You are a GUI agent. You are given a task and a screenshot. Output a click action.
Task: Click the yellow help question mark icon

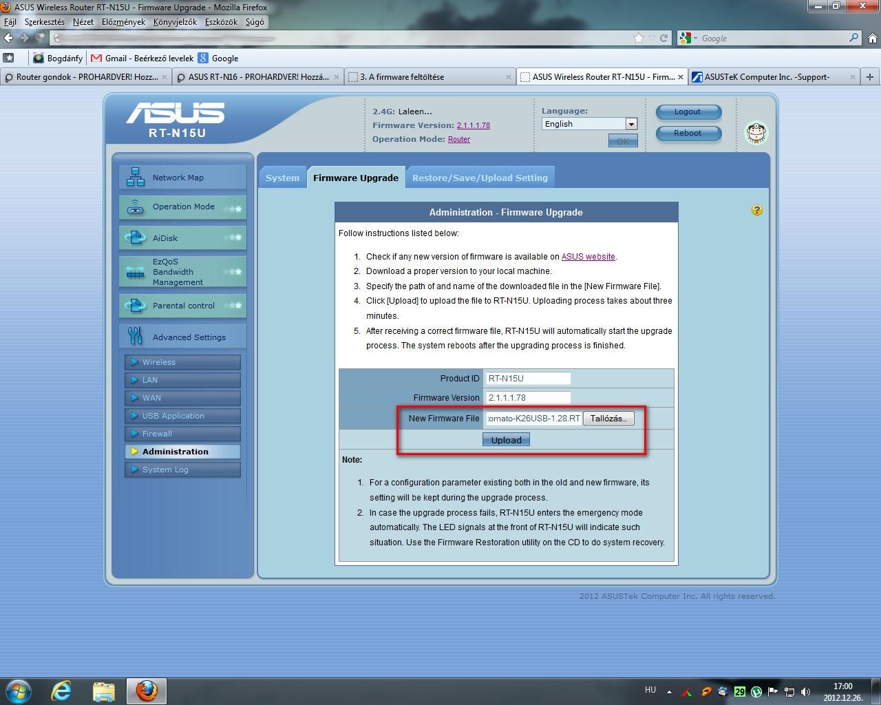pos(757,211)
